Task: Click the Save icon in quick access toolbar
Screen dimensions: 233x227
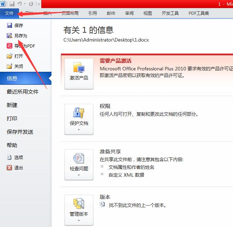Action: pos(12,4)
